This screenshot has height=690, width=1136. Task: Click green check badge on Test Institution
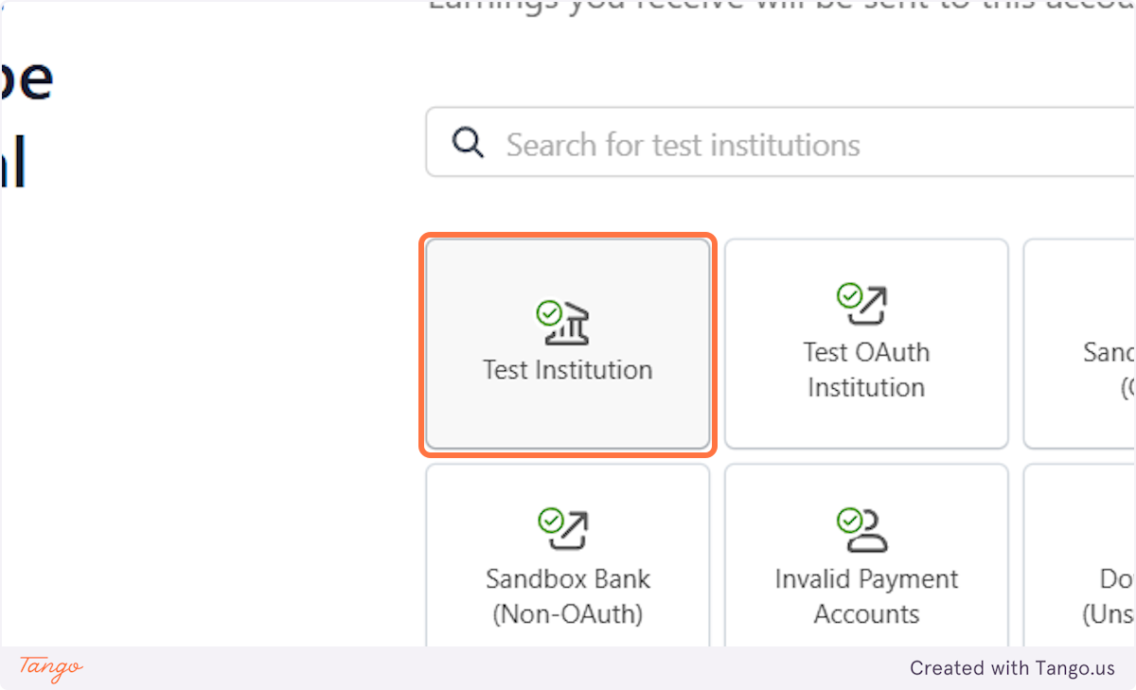(x=549, y=312)
